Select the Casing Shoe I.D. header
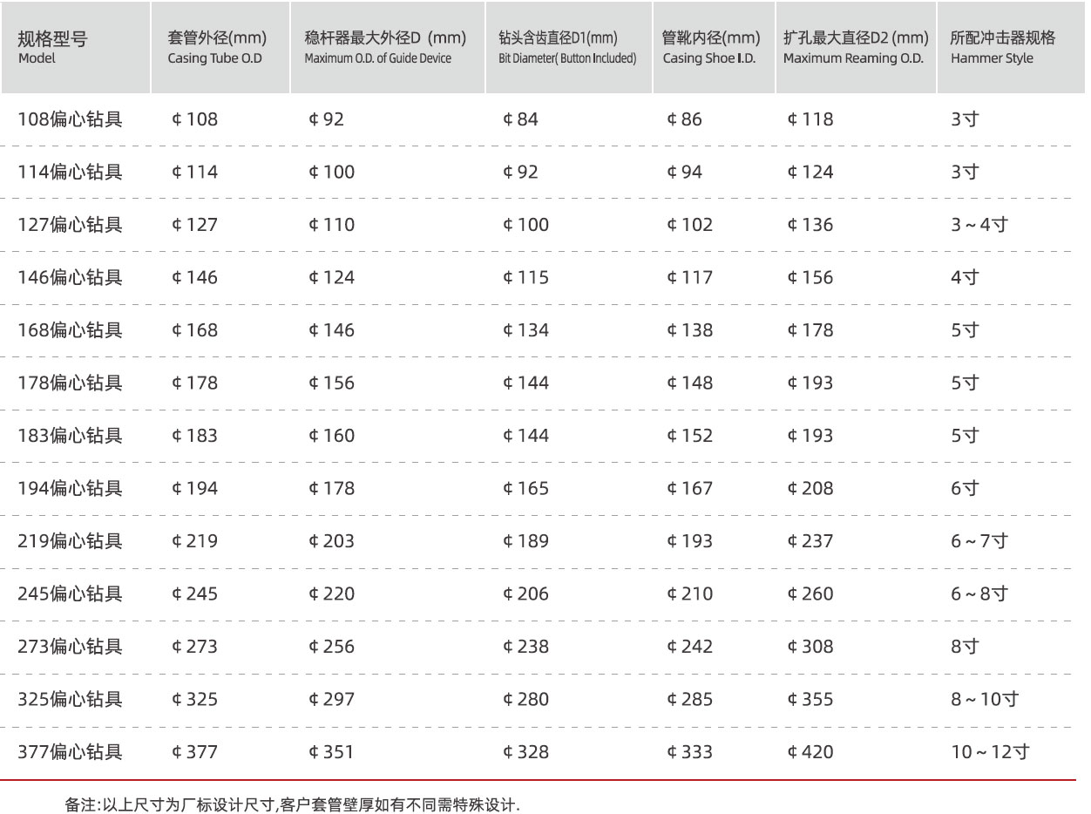Viewport: 1091px width, 814px height. pos(711,48)
